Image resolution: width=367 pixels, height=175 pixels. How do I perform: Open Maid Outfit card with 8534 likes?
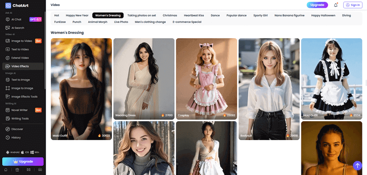coord(332,79)
